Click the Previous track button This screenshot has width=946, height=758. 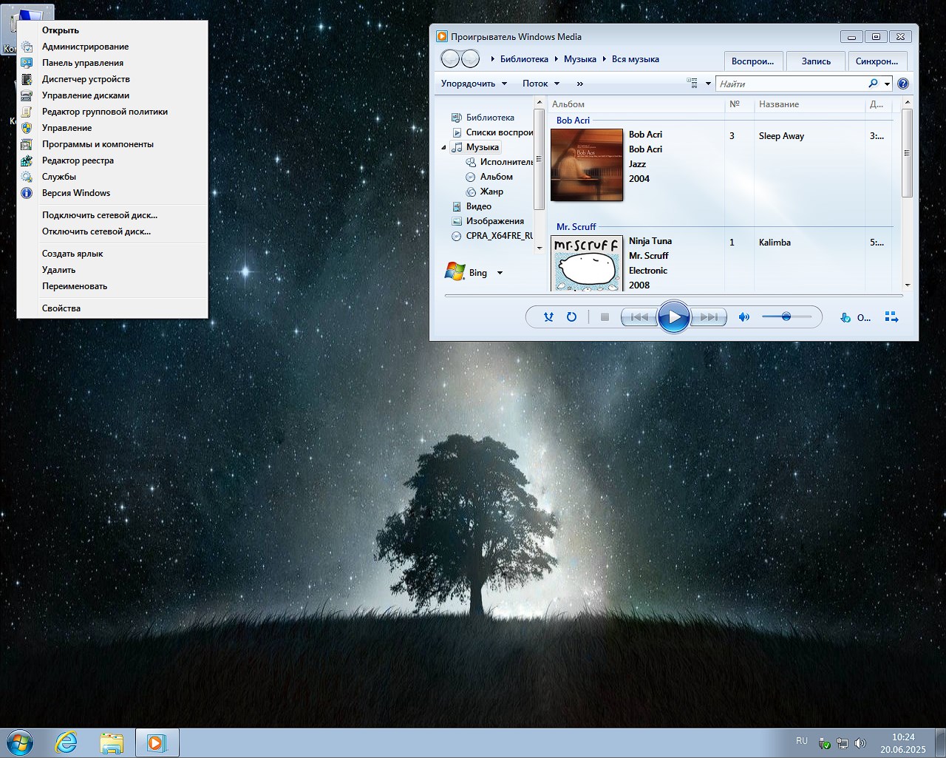pos(639,317)
